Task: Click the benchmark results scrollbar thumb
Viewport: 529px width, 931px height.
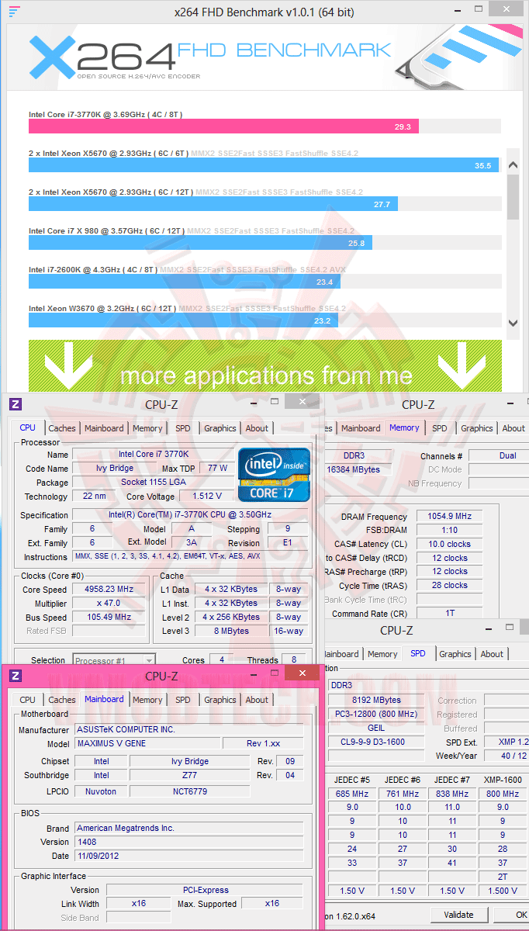Action: click(x=513, y=196)
